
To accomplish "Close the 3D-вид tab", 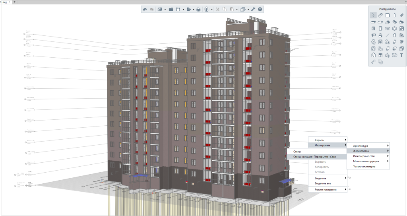I will coord(10,2).
